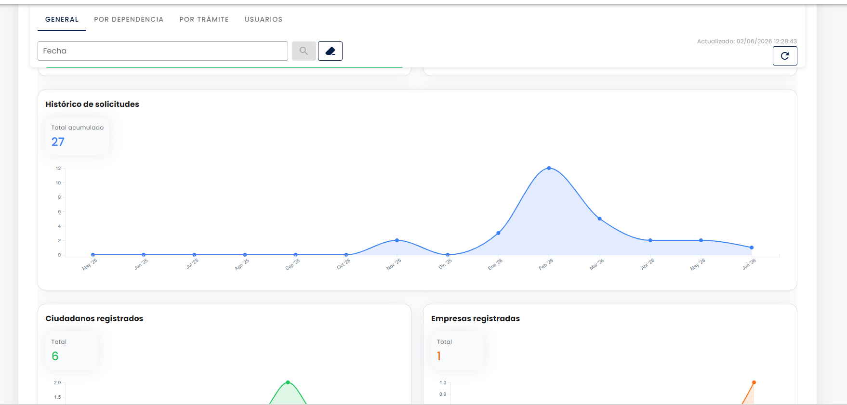This screenshot has width=847, height=405.
Task: Go to the Usuarios tab
Action: 264,19
